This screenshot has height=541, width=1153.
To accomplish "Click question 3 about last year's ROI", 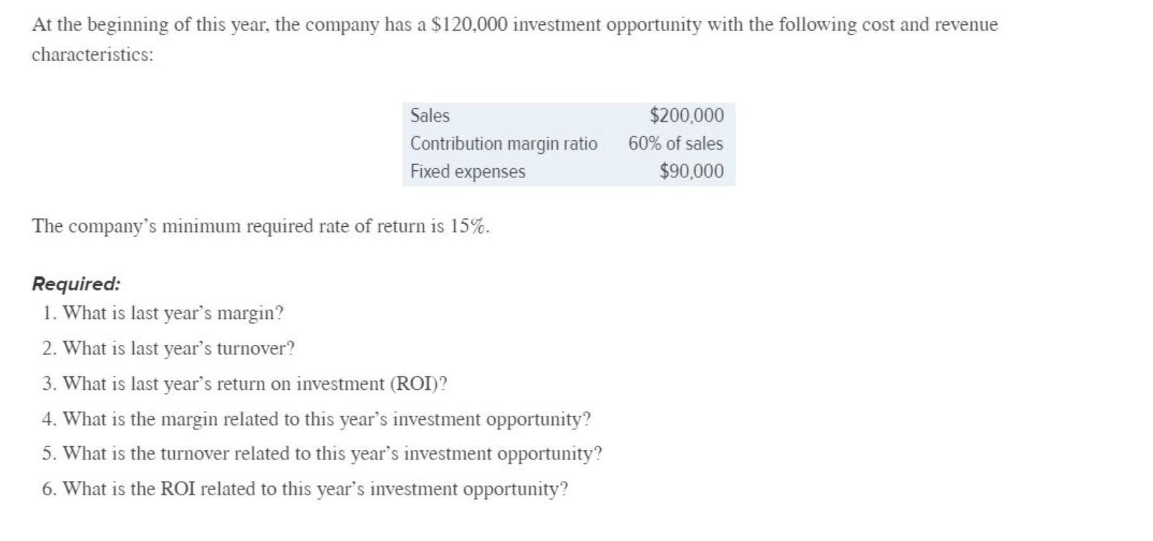I will [245, 384].
